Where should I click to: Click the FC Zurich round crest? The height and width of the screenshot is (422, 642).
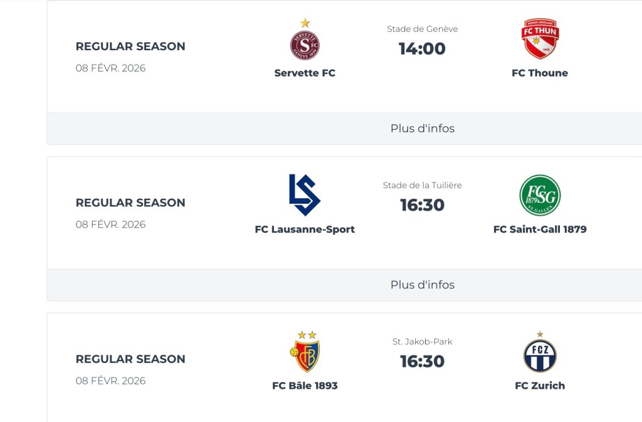click(540, 355)
